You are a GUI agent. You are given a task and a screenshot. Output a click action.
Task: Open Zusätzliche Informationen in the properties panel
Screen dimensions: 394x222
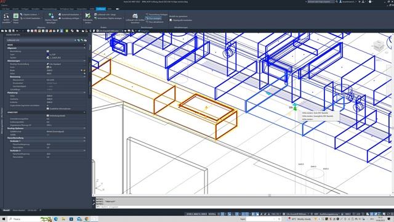(58, 109)
